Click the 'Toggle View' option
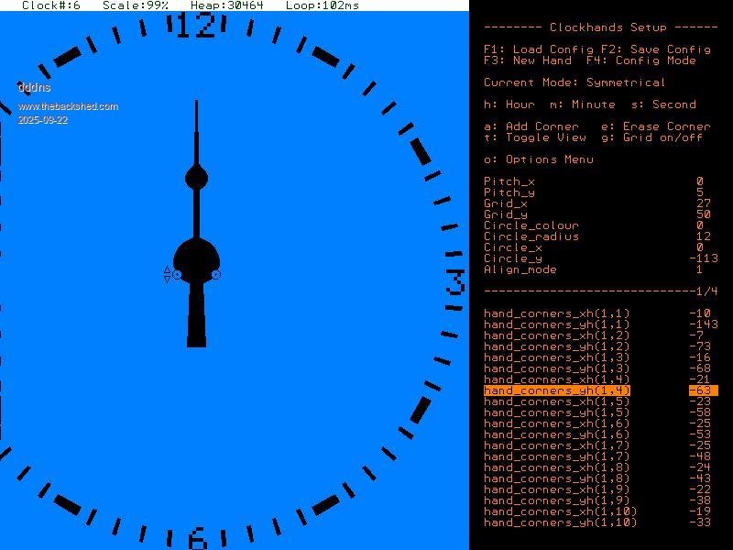The width and height of the screenshot is (733, 550). pos(535,137)
